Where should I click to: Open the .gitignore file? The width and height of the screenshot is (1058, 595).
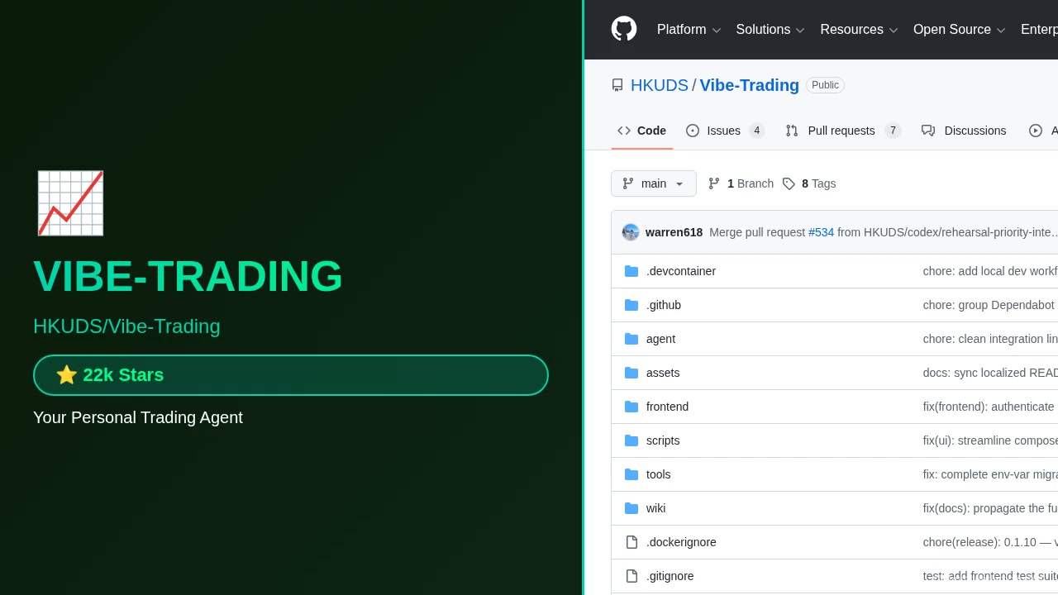670,576
